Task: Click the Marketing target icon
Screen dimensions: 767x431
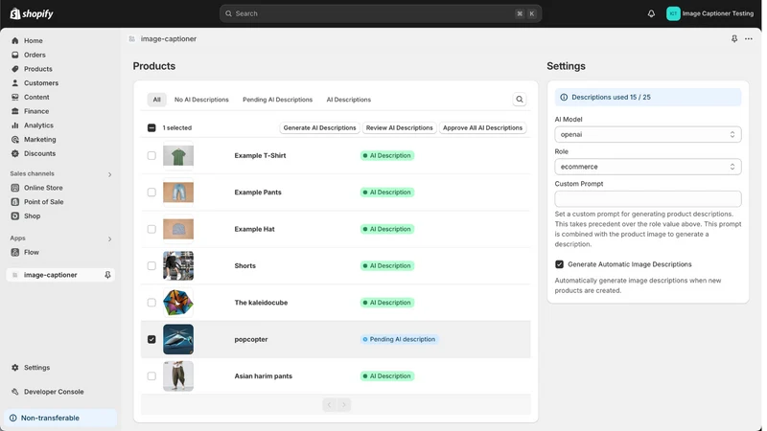Action: coord(15,139)
